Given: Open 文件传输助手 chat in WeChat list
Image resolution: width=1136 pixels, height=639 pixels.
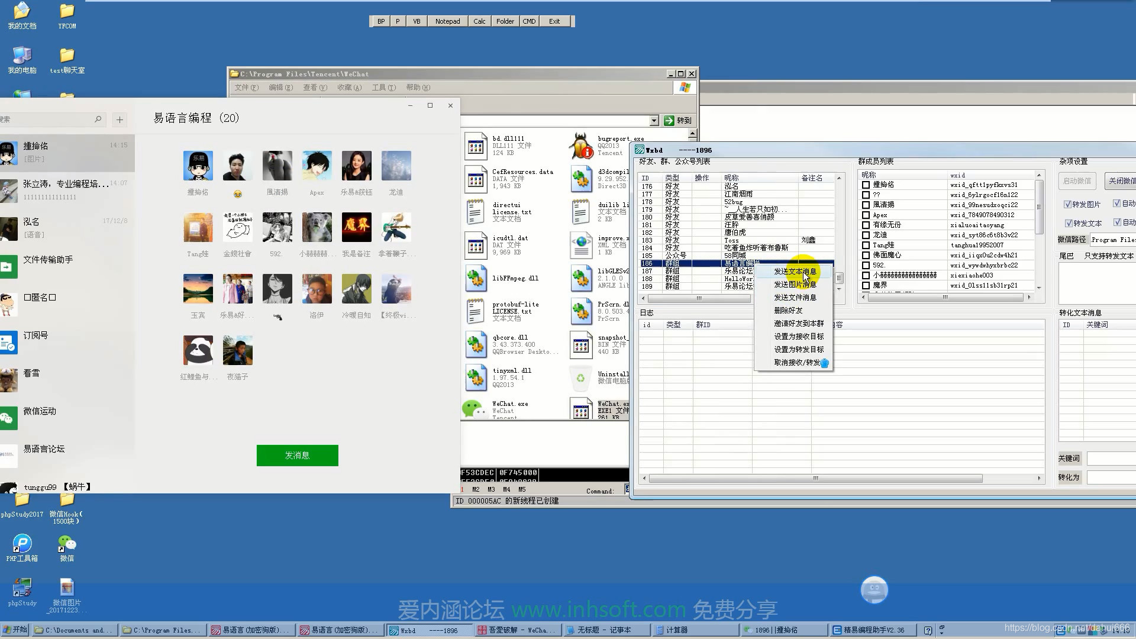Looking at the screenshot, I should (x=67, y=266).
